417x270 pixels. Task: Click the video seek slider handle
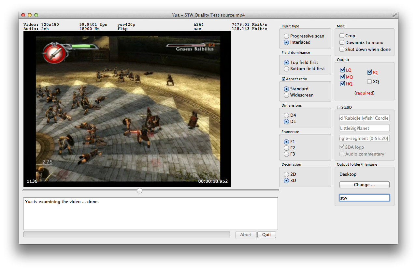[x=139, y=190]
